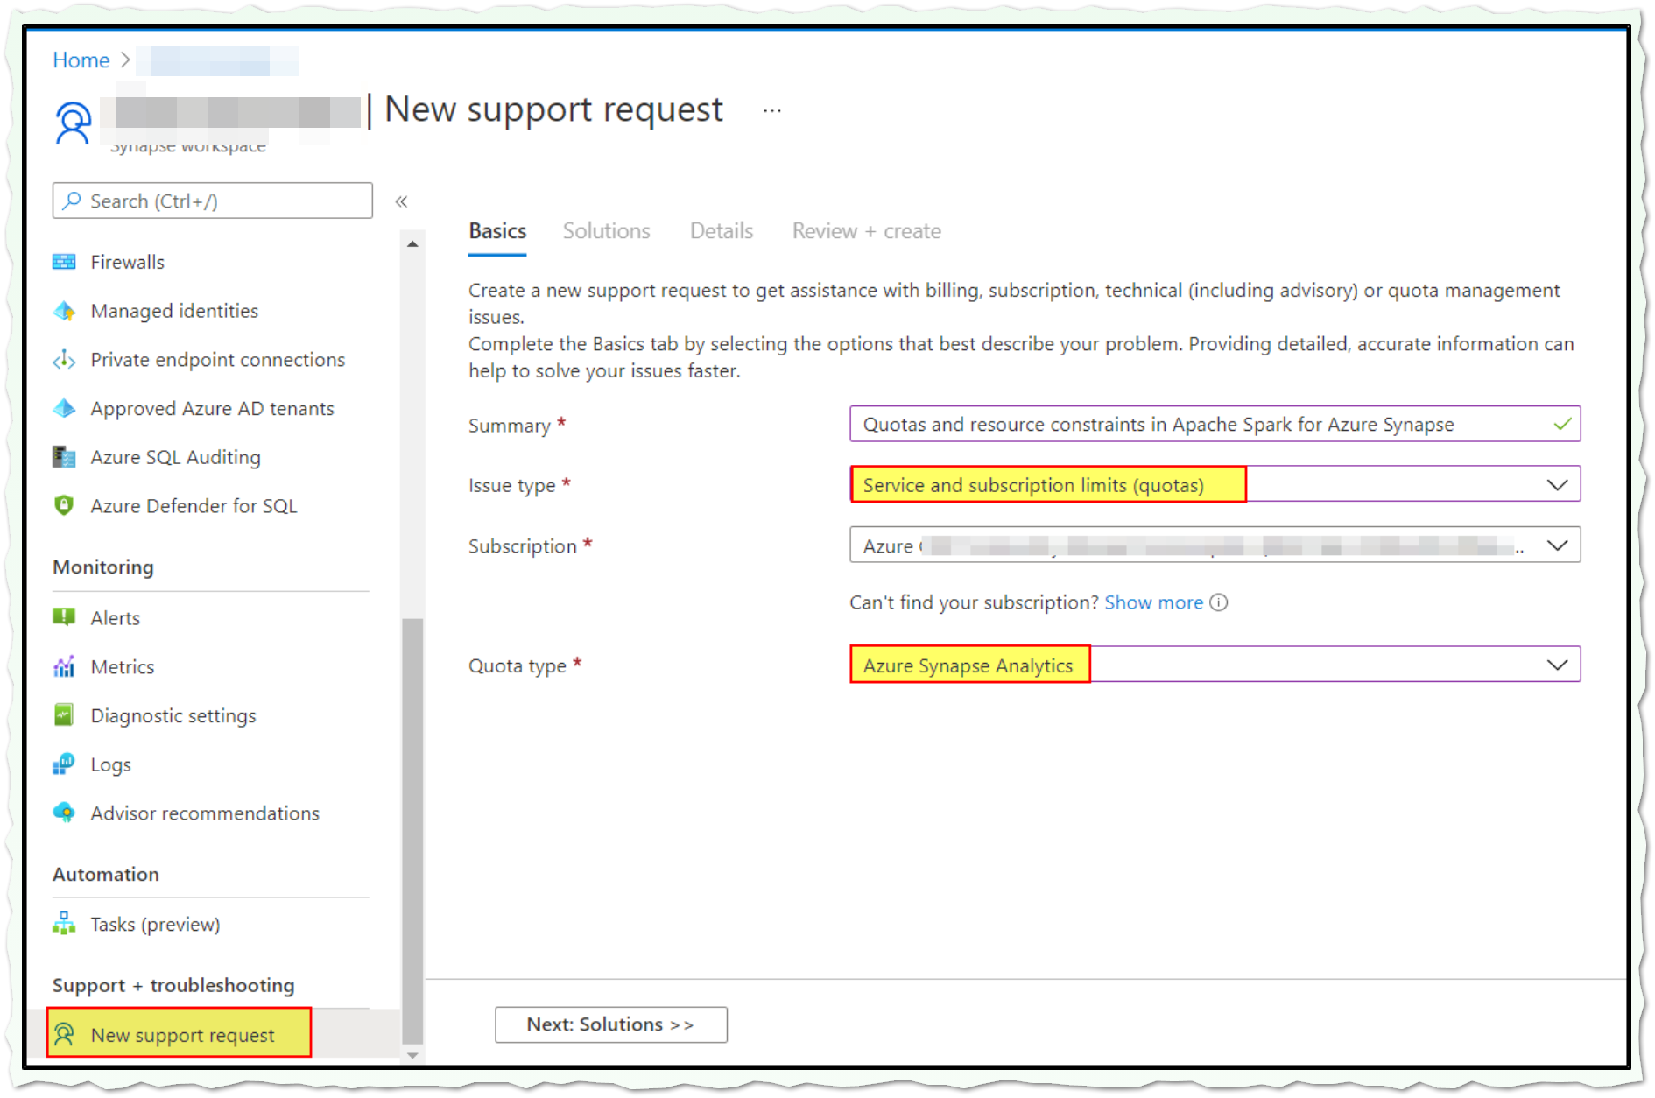Select Private endpoint connections

pos(64,359)
